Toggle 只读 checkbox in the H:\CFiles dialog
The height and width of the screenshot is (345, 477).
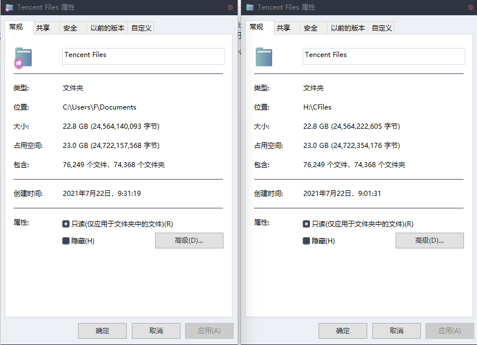[x=306, y=224]
